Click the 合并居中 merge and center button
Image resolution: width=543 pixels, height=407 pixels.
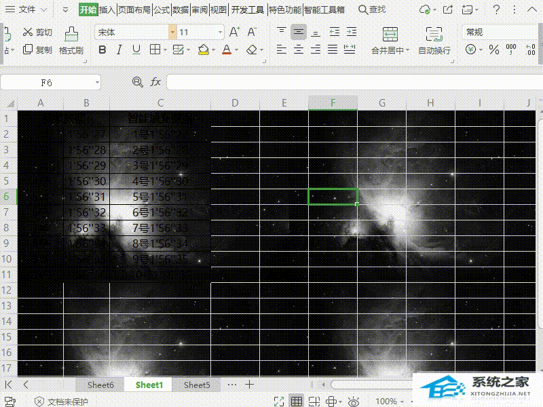coord(390,40)
